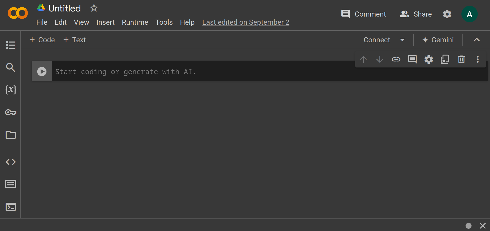Mirror cell in tab icon
Image resolution: width=490 pixels, height=231 pixels.
click(x=445, y=59)
